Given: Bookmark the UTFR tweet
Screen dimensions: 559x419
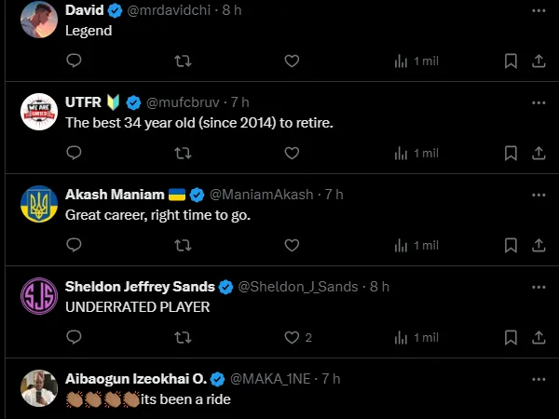Looking at the screenshot, I should [x=511, y=153].
